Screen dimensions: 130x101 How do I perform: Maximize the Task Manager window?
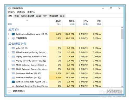[x=111, y=8]
